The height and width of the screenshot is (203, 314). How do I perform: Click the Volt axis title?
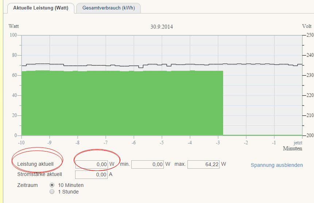[x=306, y=26]
